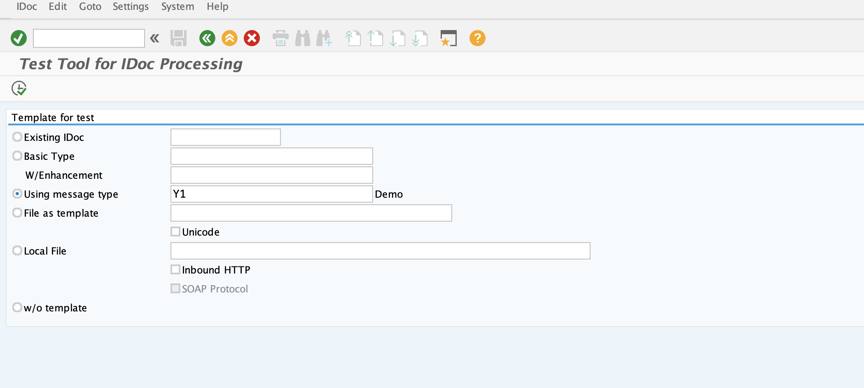The height and width of the screenshot is (388, 864).
Task: Select the Existing IDoc option
Action: [x=17, y=137]
